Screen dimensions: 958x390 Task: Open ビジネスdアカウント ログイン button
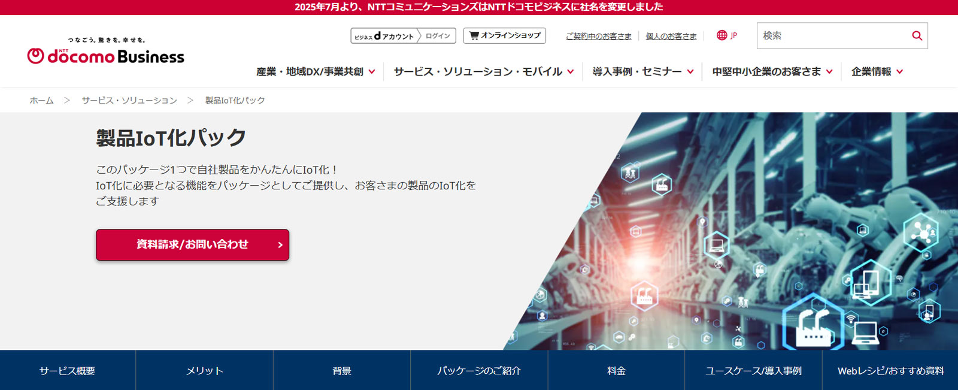[x=403, y=36]
